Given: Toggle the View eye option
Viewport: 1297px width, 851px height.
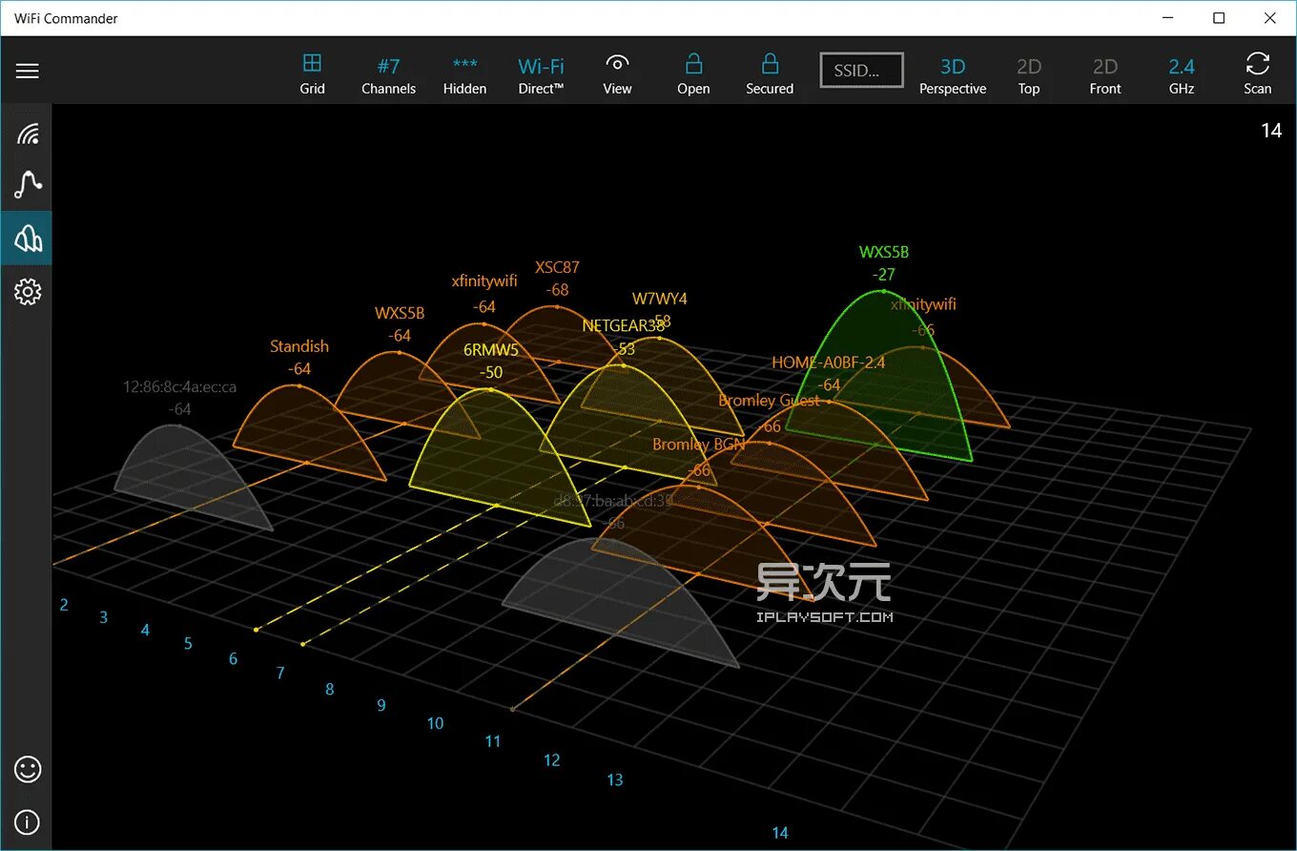Looking at the screenshot, I should (x=617, y=74).
